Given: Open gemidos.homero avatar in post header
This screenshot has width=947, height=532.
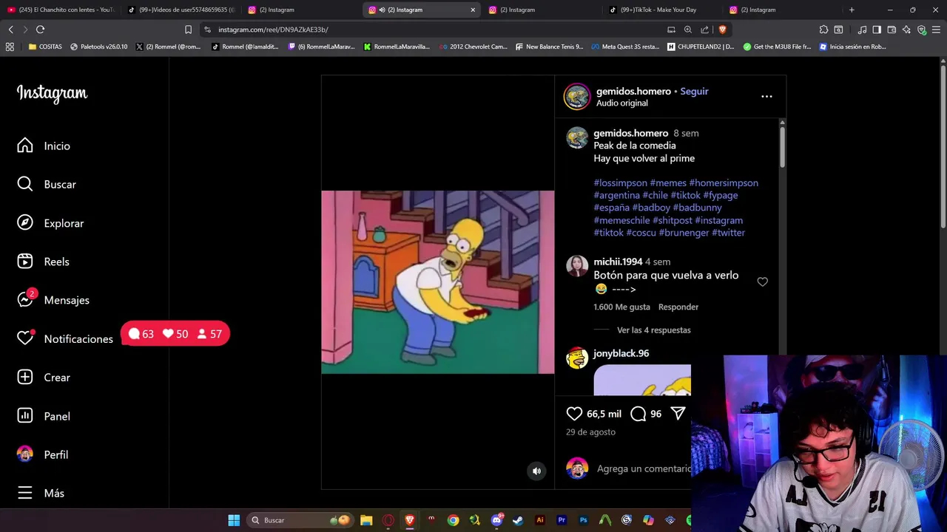Looking at the screenshot, I should (x=577, y=97).
